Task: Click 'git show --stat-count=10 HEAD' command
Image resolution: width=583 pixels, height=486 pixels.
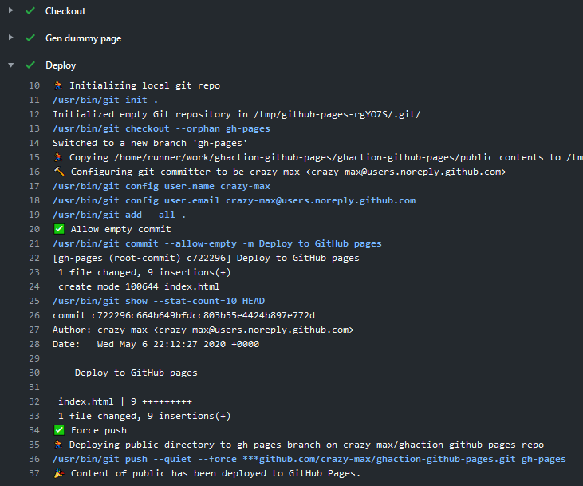Action: tap(159, 301)
